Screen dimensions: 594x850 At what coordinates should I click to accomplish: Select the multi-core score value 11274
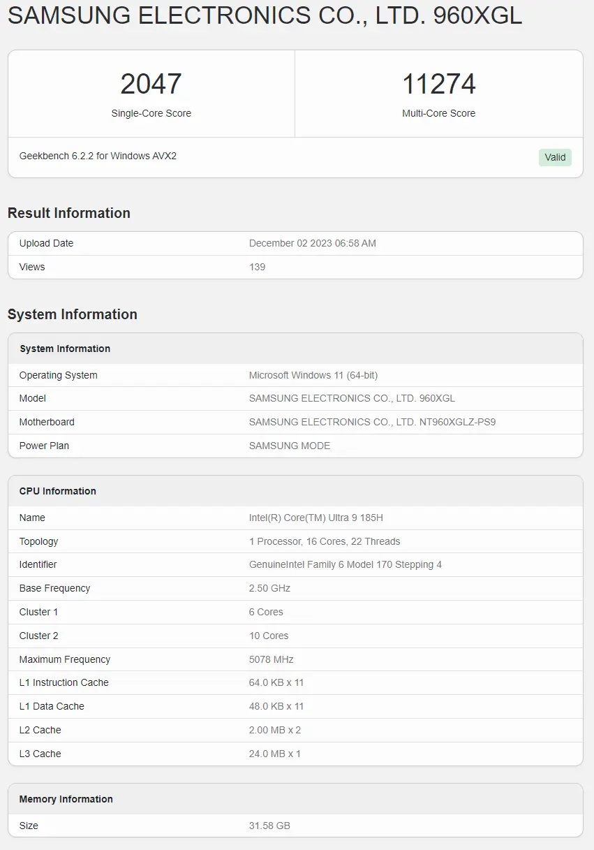click(x=439, y=84)
